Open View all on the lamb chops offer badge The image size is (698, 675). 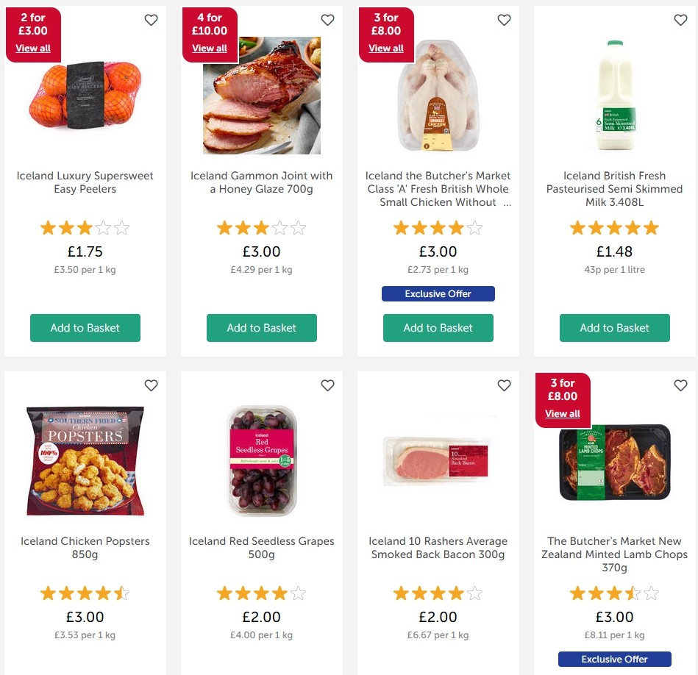[x=562, y=413]
